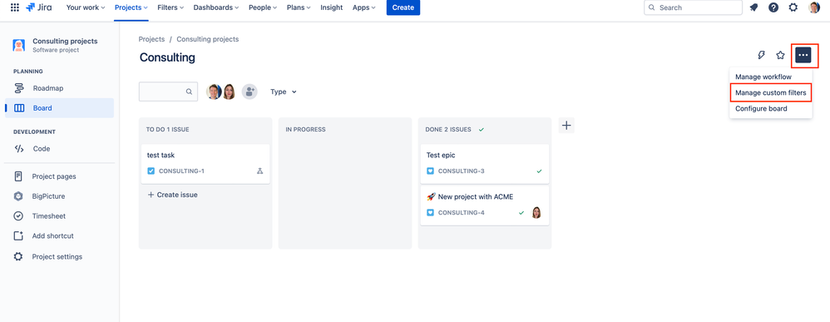
Task: Star the Consulting board
Action: click(780, 55)
